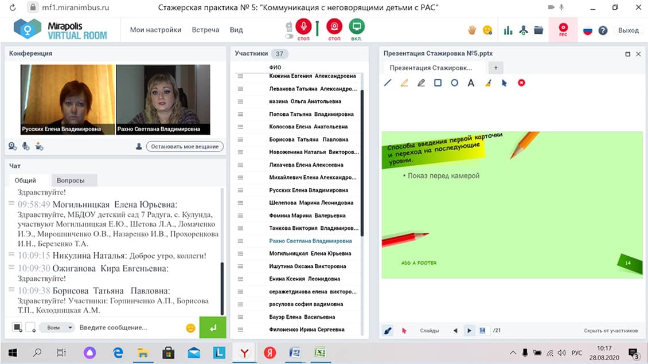Viewport: 648px width, 364px height.
Task: Open menu for Могильницкая's 09:58:49 chat message
Action: tap(11, 203)
